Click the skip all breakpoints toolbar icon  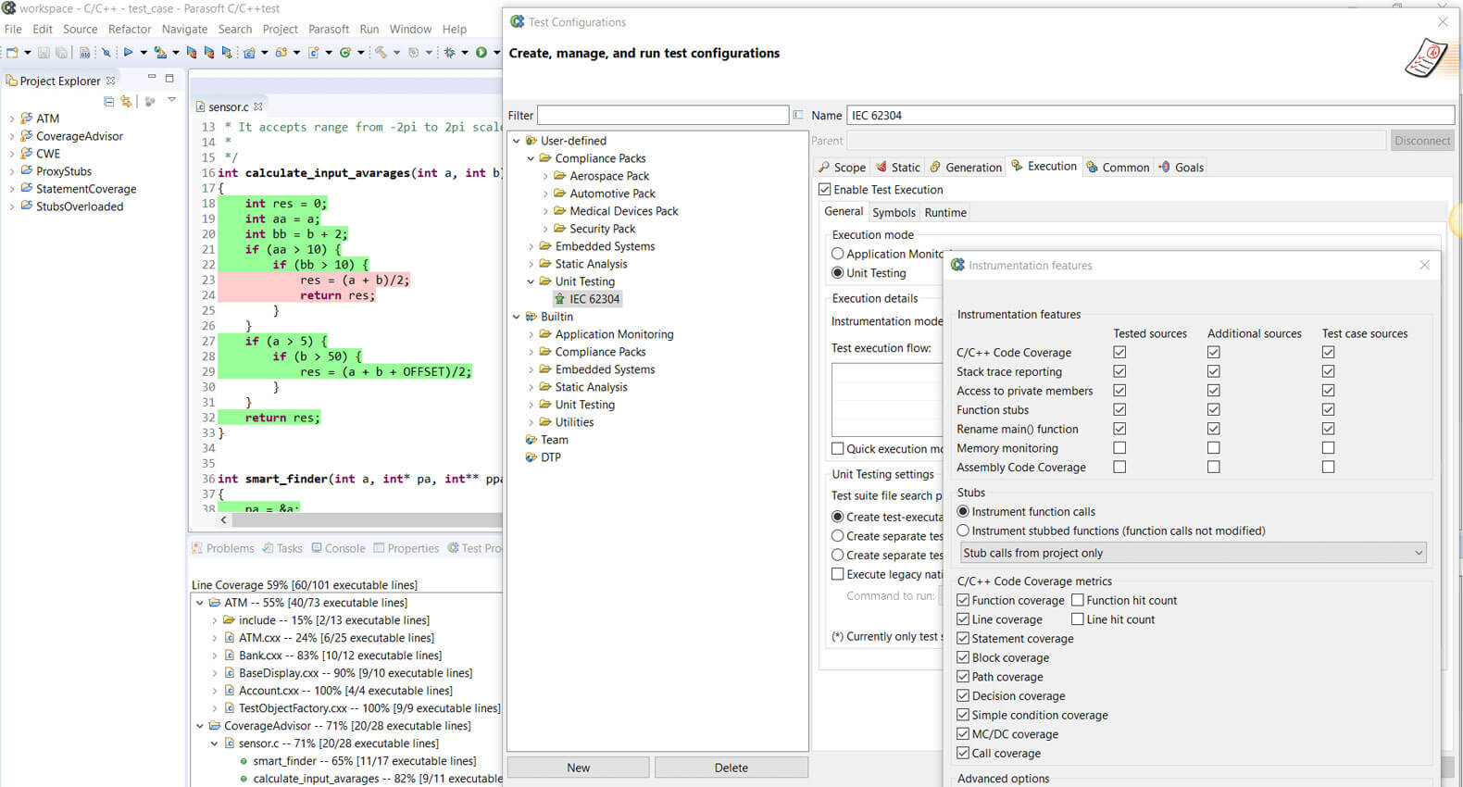[106, 53]
